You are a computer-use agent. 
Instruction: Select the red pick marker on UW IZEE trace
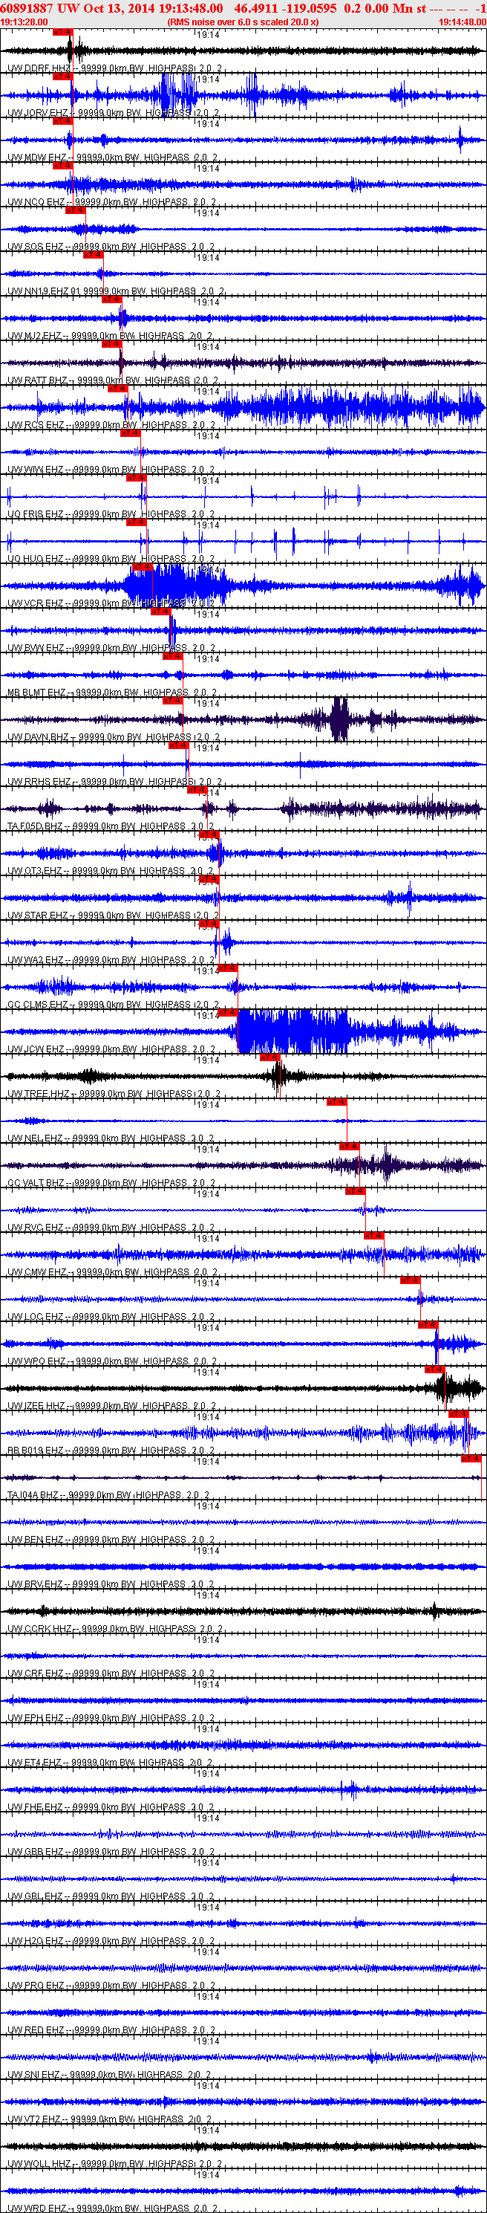(x=434, y=1370)
